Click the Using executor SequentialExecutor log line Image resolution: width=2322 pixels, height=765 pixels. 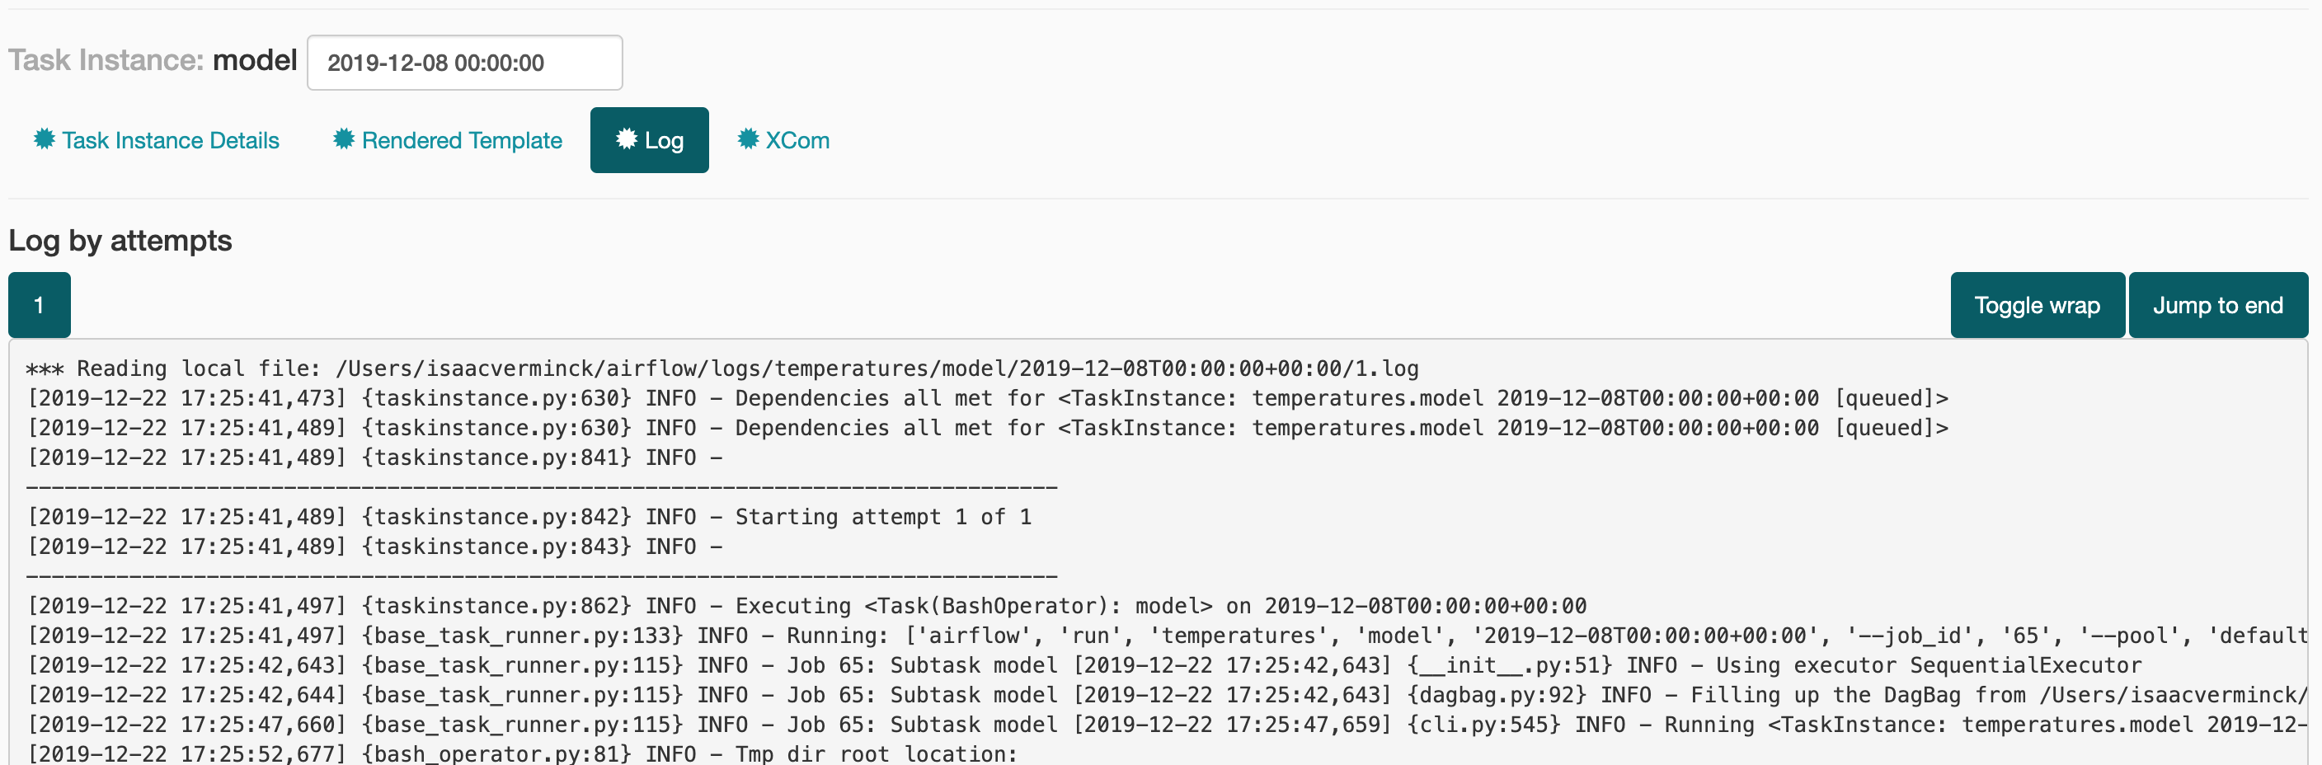click(x=1084, y=666)
